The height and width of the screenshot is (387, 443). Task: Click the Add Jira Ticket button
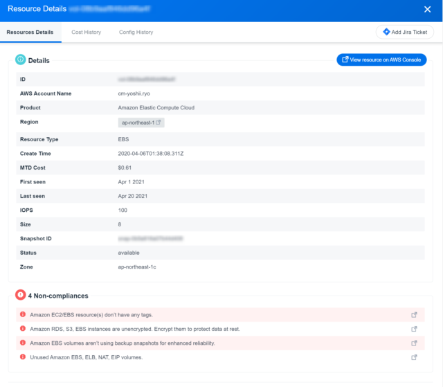(x=404, y=32)
